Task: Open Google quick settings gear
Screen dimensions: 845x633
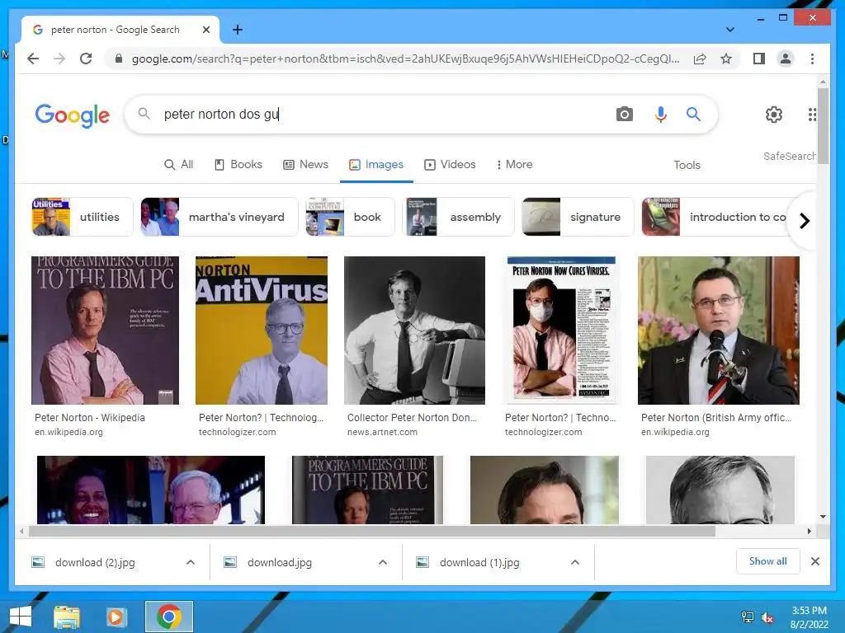Action: tap(774, 114)
